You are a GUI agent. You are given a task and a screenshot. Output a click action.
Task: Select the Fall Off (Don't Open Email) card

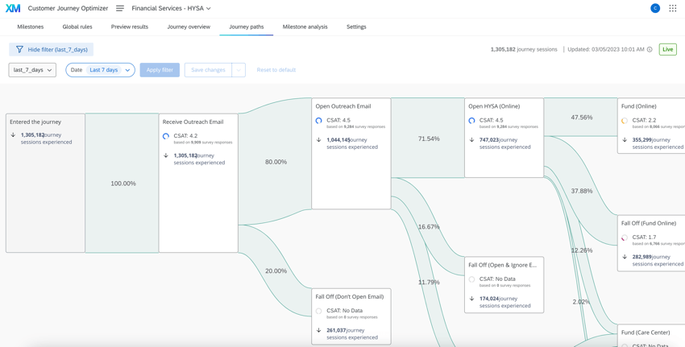[351, 316]
